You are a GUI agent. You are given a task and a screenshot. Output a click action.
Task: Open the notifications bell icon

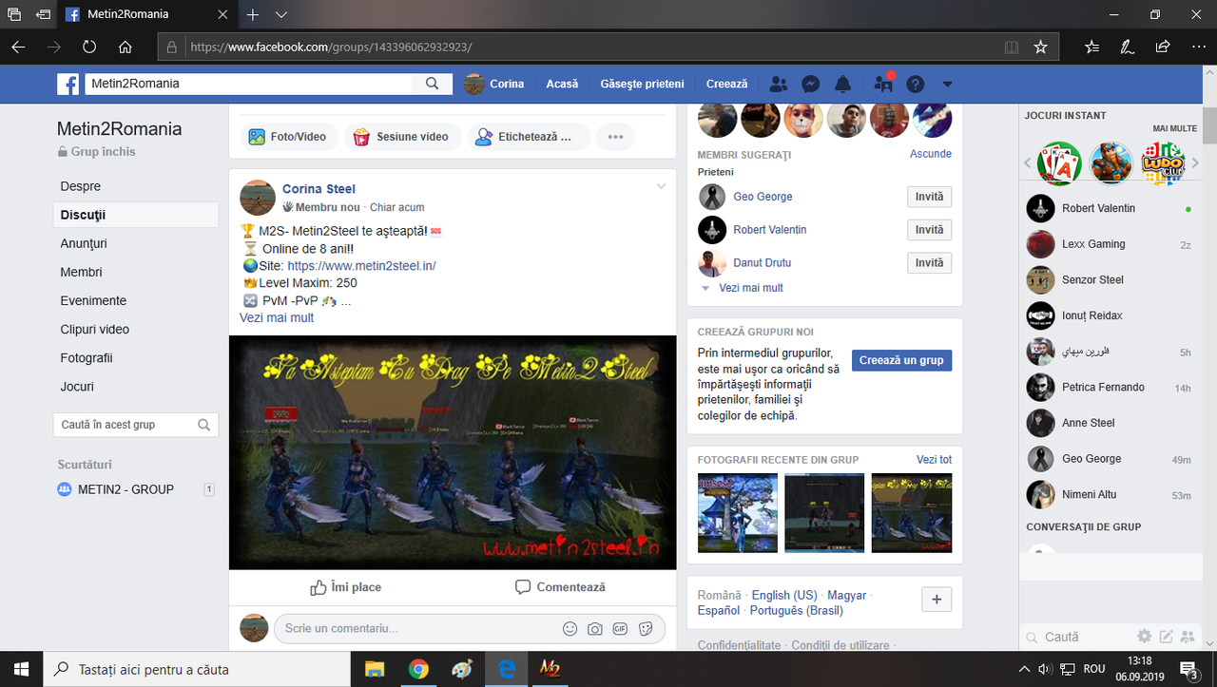[x=843, y=84]
